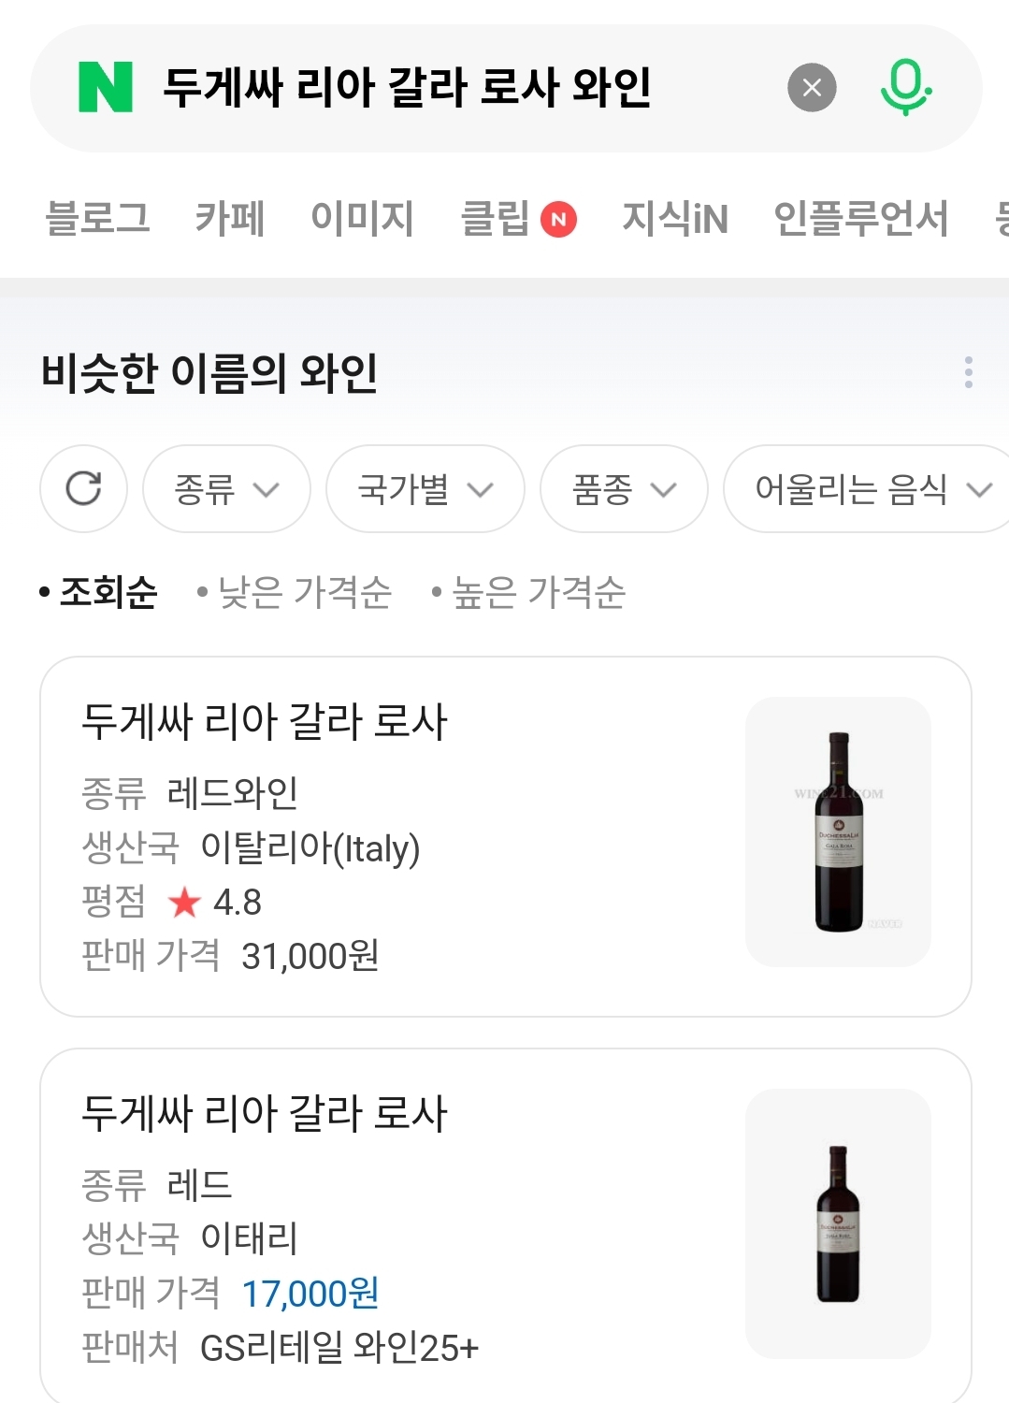Sort by 낮은 가격순
The height and width of the screenshot is (1403, 1009).
point(304,592)
